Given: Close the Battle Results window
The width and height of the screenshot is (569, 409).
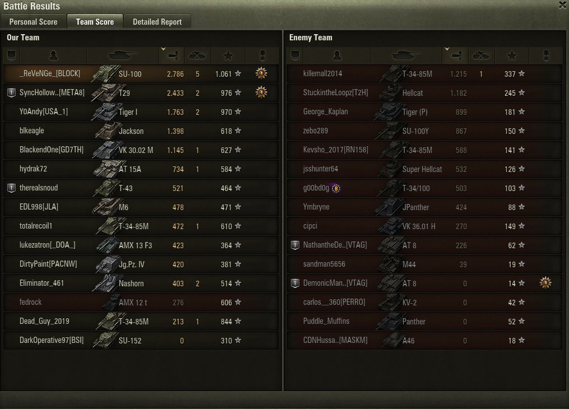Looking at the screenshot, I should (563, 4).
